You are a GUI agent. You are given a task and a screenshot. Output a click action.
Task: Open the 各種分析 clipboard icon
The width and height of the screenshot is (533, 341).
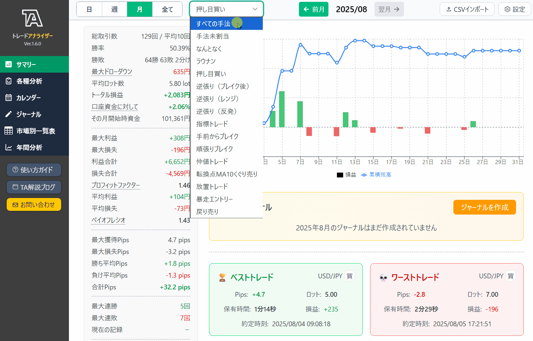tap(8, 81)
